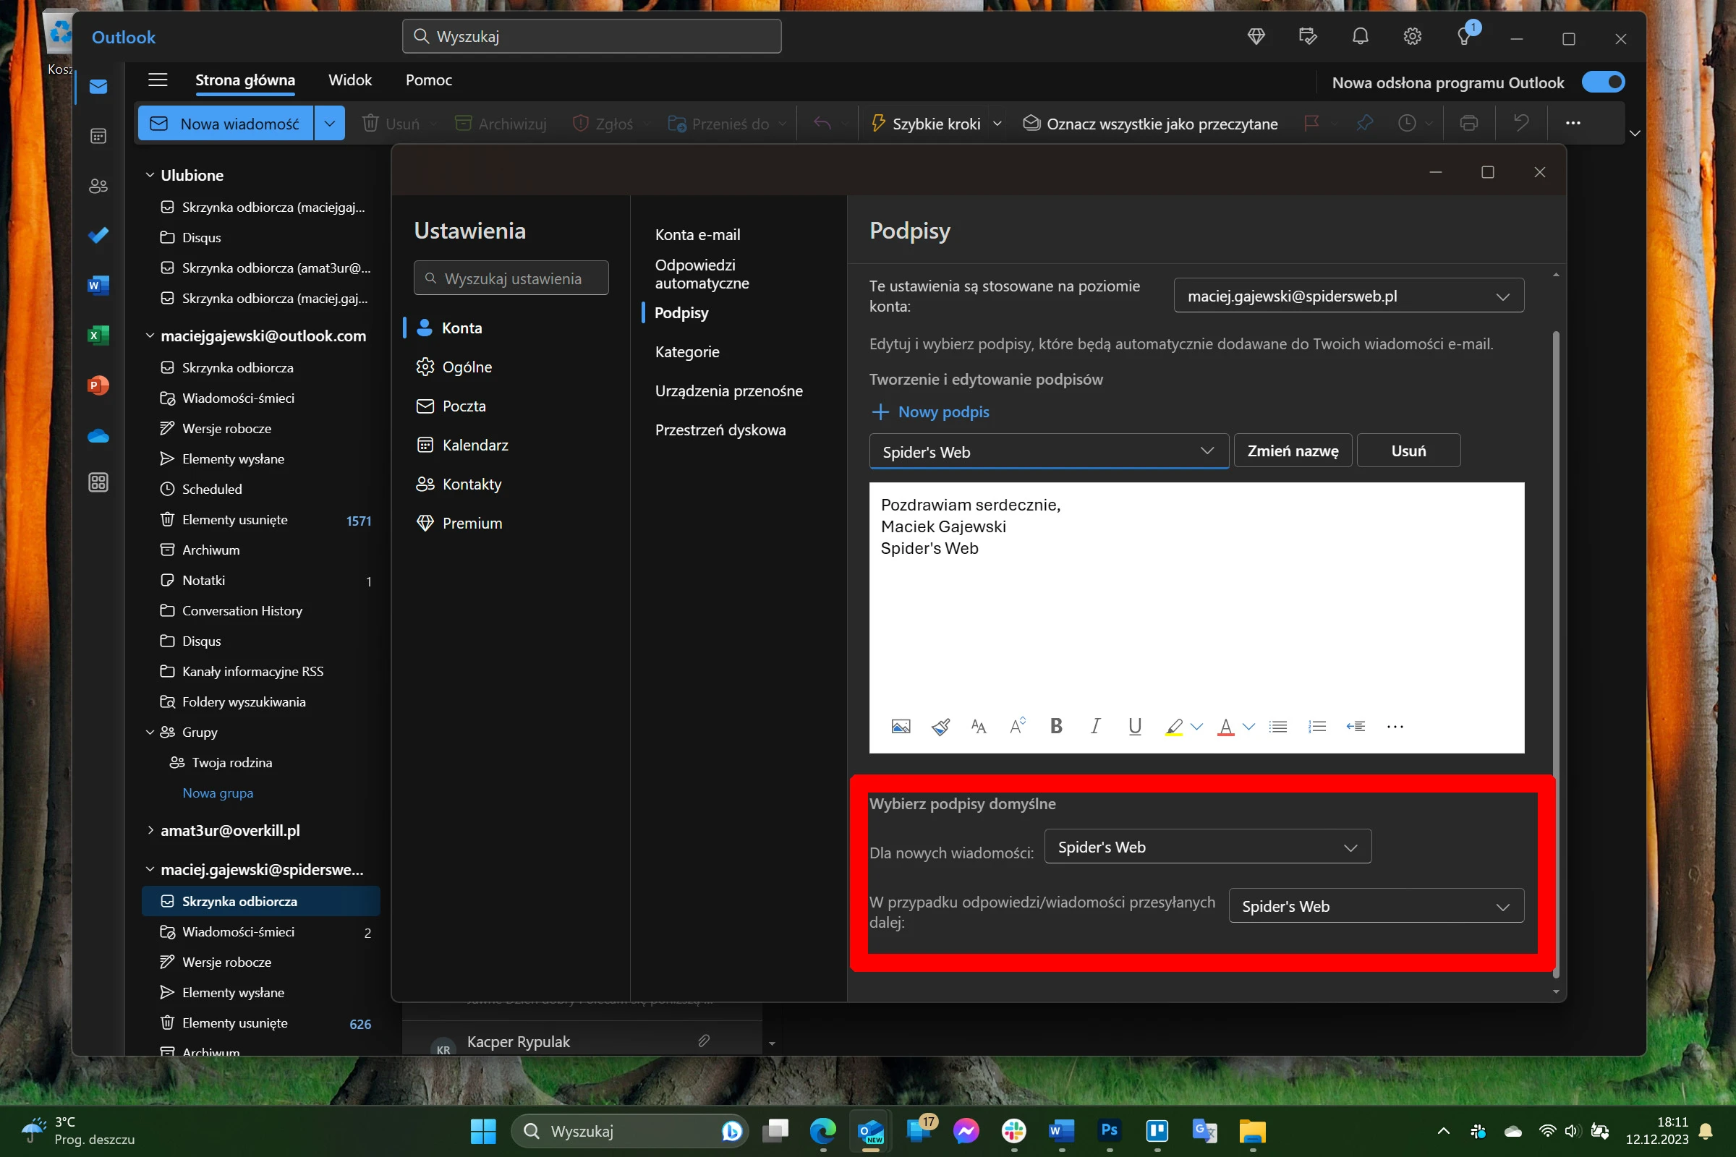The height and width of the screenshot is (1157, 1736).
Task: Switch to the Pomoc tab
Action: (429, 80)
